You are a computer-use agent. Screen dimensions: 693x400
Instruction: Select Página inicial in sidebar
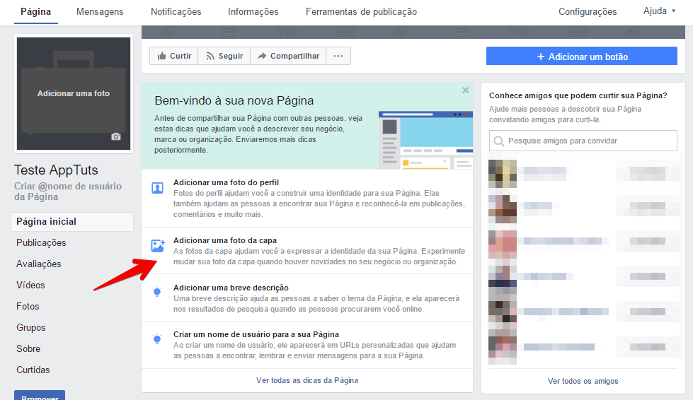72,221
